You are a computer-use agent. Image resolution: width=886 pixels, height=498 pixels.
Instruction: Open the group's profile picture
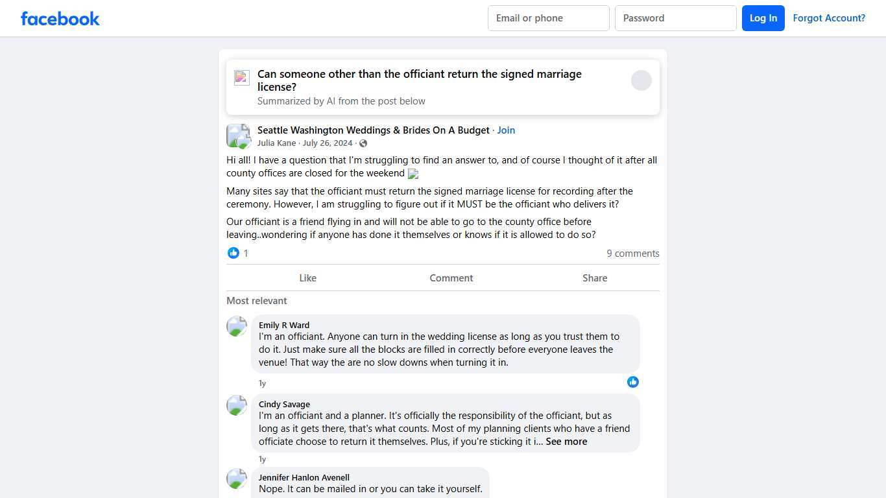238,136
